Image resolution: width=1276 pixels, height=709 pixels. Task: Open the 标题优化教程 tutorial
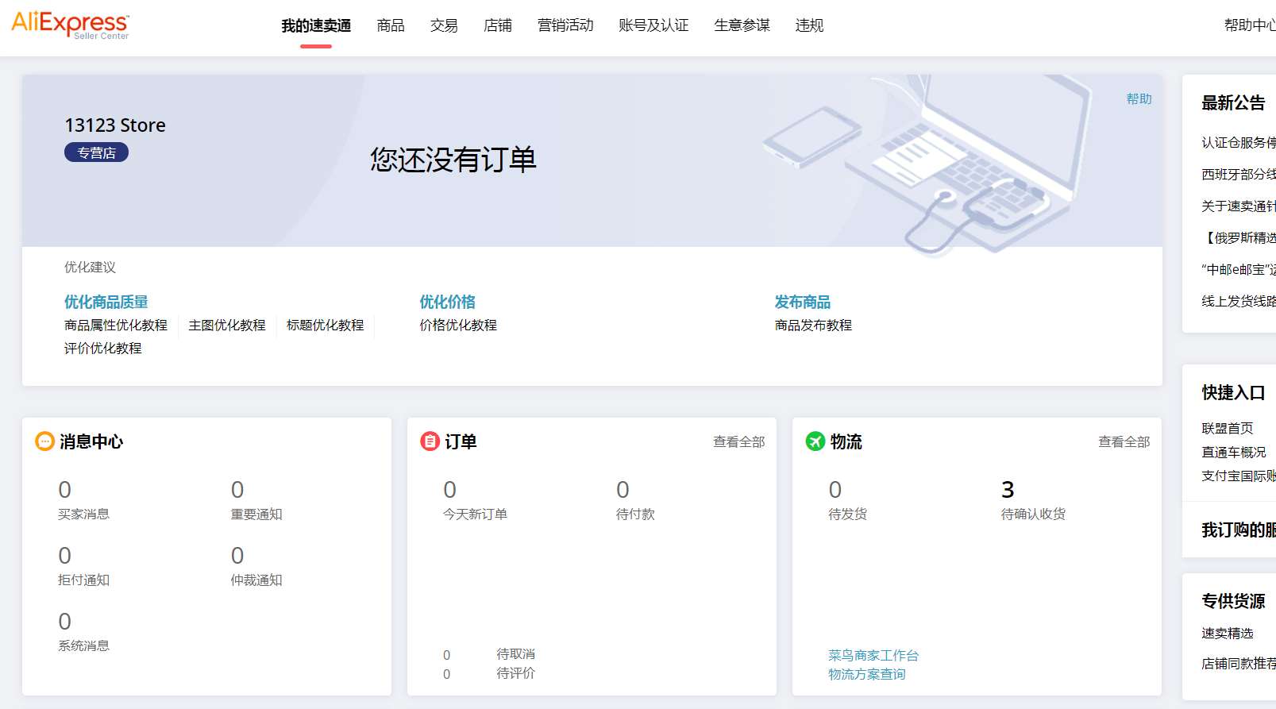point(326,326)
